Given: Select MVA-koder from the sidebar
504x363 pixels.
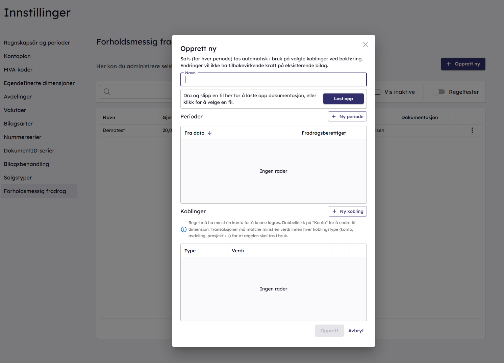Looking at the screenshot, I should [x=18, y=69].
